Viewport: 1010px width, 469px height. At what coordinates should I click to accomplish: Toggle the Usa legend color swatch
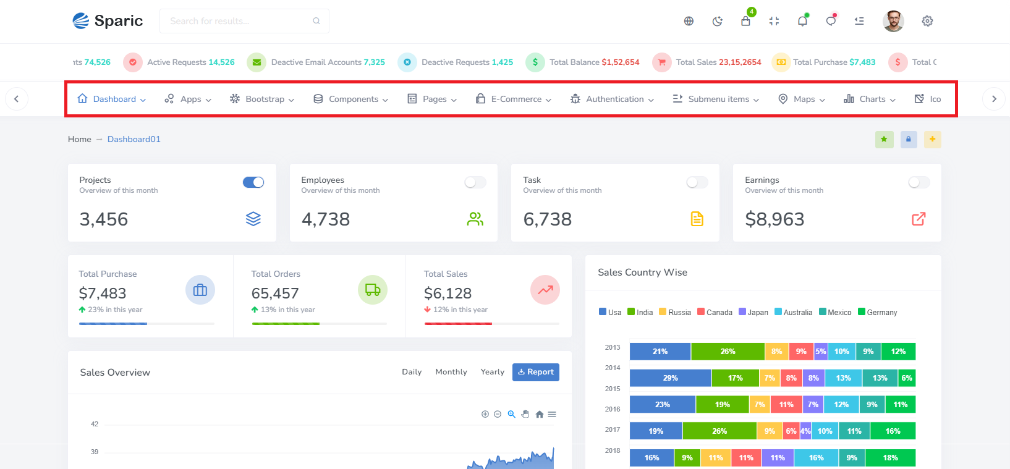603,312
